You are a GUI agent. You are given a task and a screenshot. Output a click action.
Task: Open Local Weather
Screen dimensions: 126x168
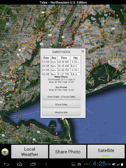30,152
